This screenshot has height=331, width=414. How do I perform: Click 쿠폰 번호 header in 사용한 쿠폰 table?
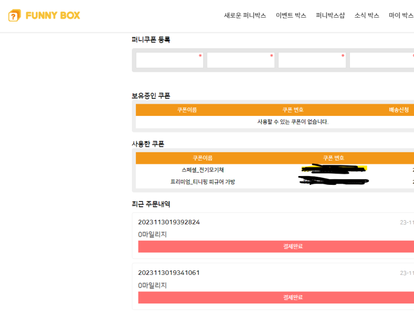333,158
